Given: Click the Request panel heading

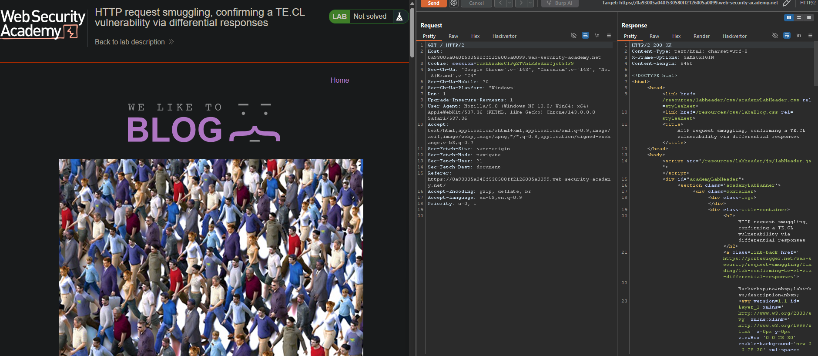Looking at the screenshot, I should (431, 25).
